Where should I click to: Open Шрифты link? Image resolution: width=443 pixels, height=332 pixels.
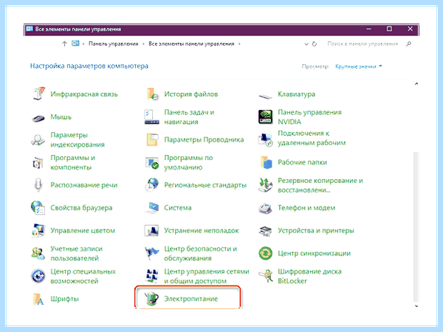click(64, 299)
